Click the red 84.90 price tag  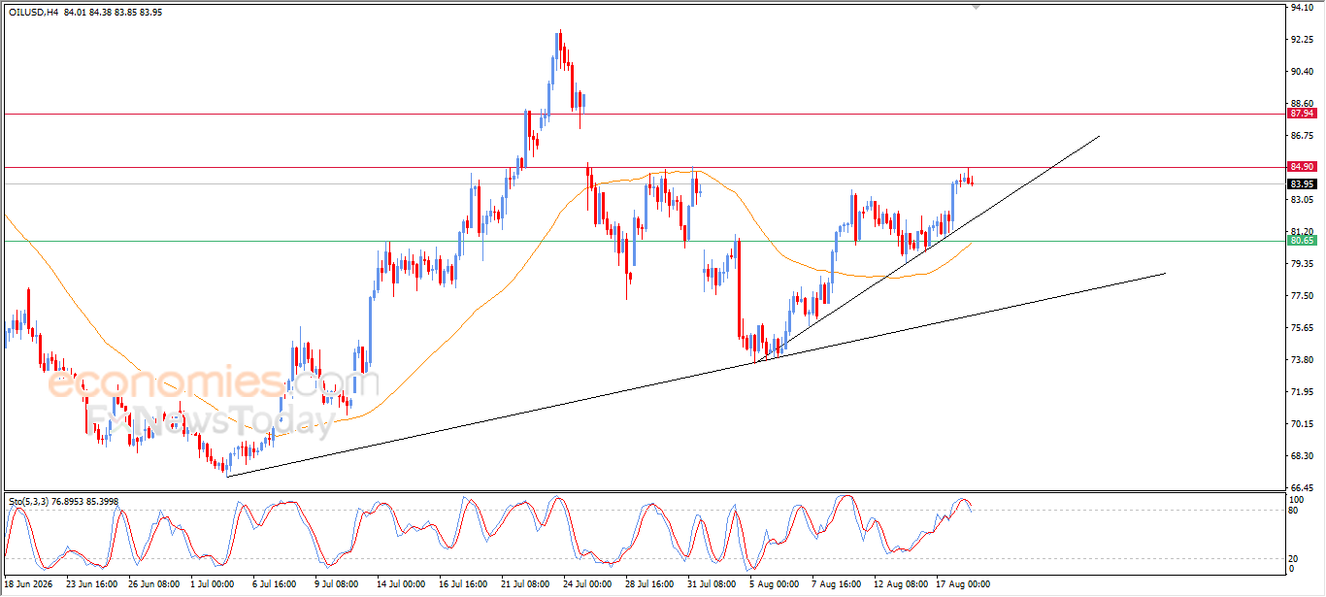click(1301, 167)
